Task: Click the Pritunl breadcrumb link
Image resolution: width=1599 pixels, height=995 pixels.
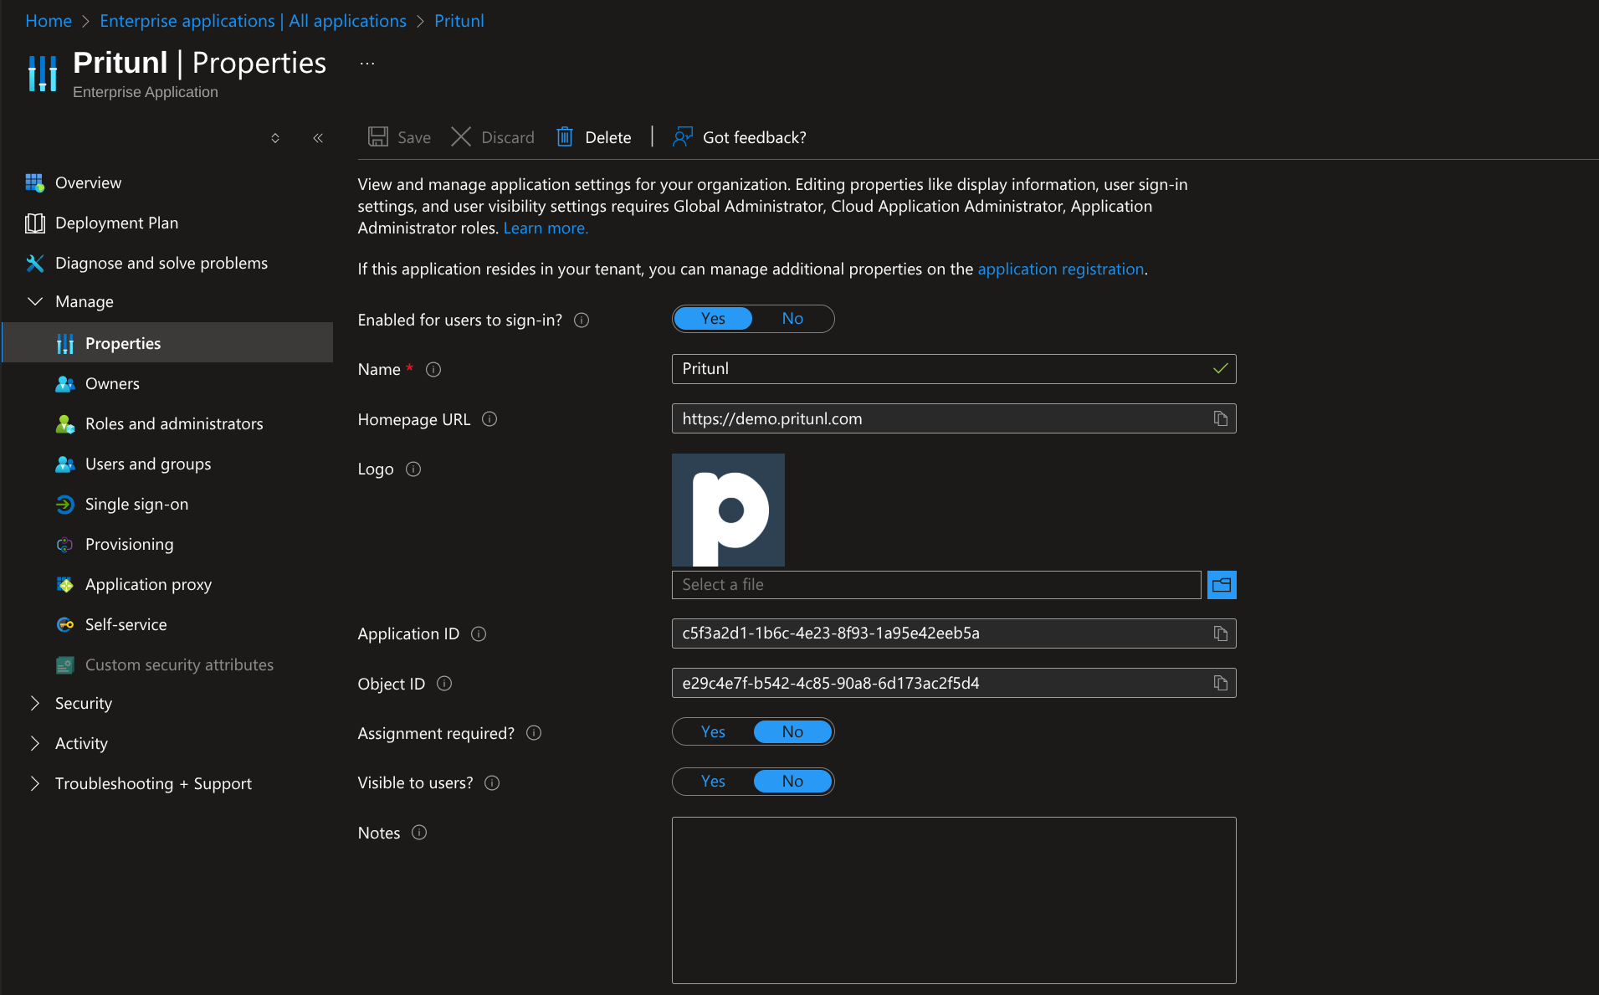Action: pyautogui.click(x=459, y=21)
